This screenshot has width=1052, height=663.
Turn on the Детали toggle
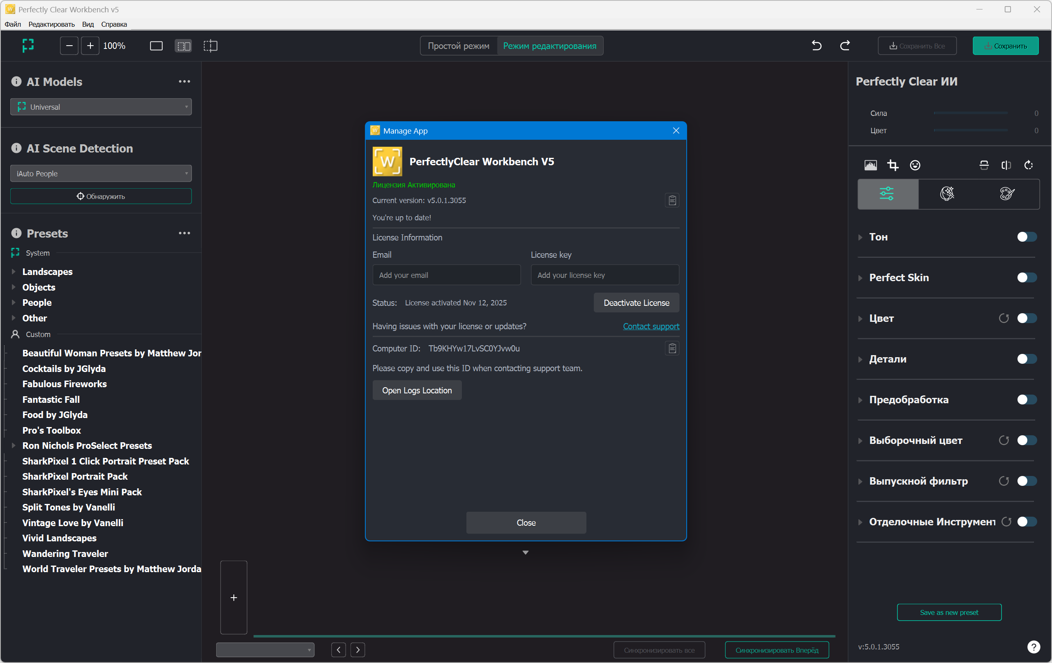click(x=1026, y=359)
